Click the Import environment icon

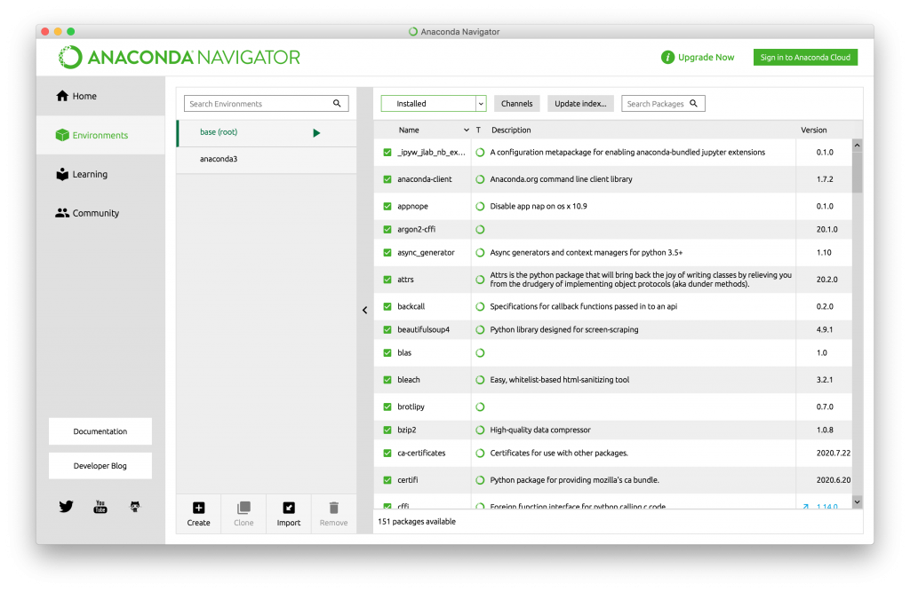[289, 508]
